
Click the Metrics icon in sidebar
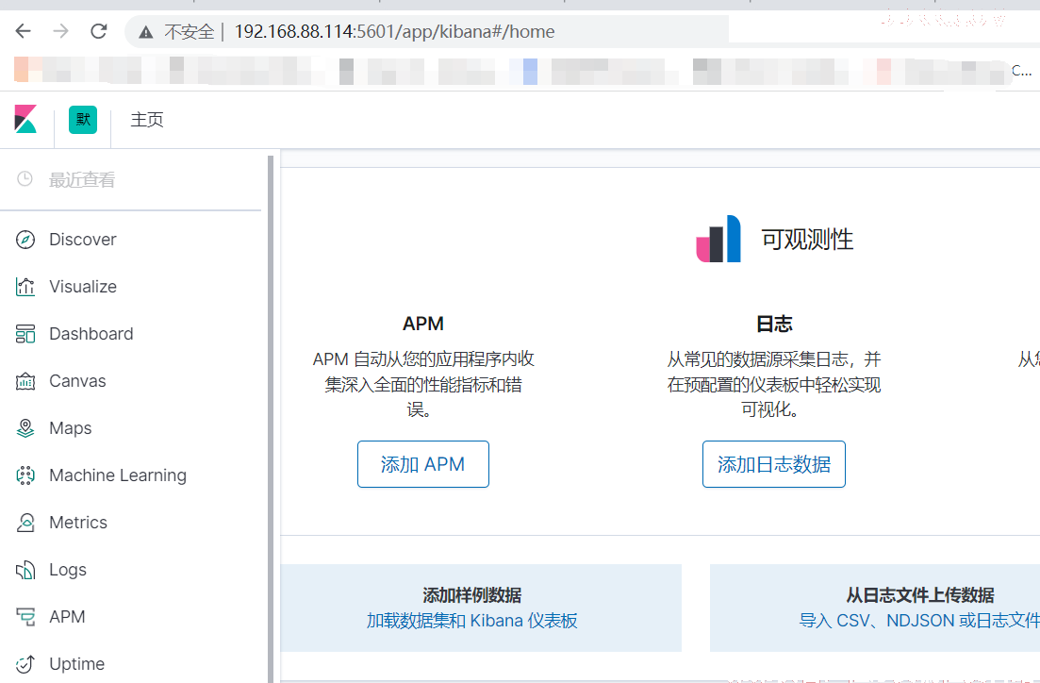coord(25,523)
